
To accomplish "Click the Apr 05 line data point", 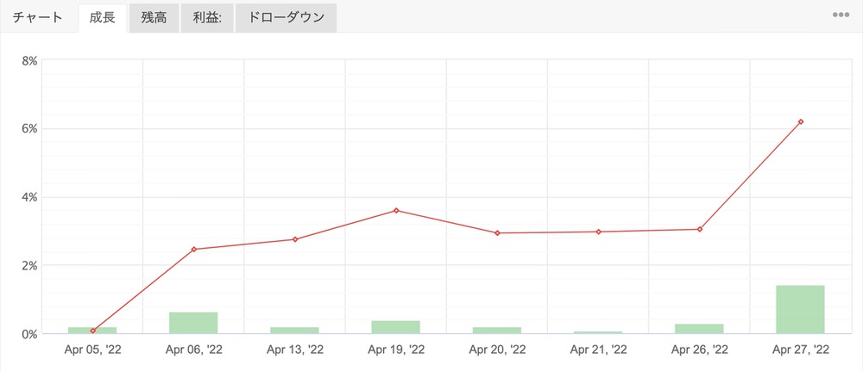I will [x=92, y=331].
